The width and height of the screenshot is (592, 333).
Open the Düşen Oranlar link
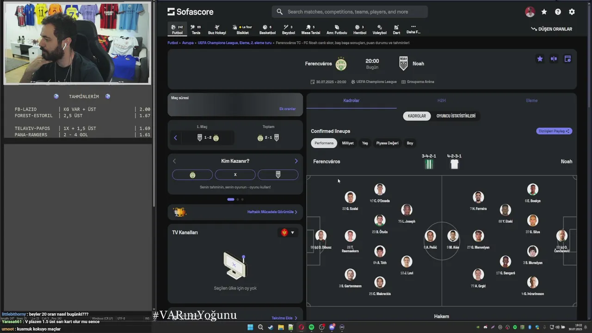click(551, 29)
